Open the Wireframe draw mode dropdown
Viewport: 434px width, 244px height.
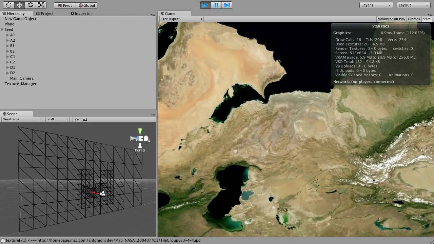click(21, 119)
